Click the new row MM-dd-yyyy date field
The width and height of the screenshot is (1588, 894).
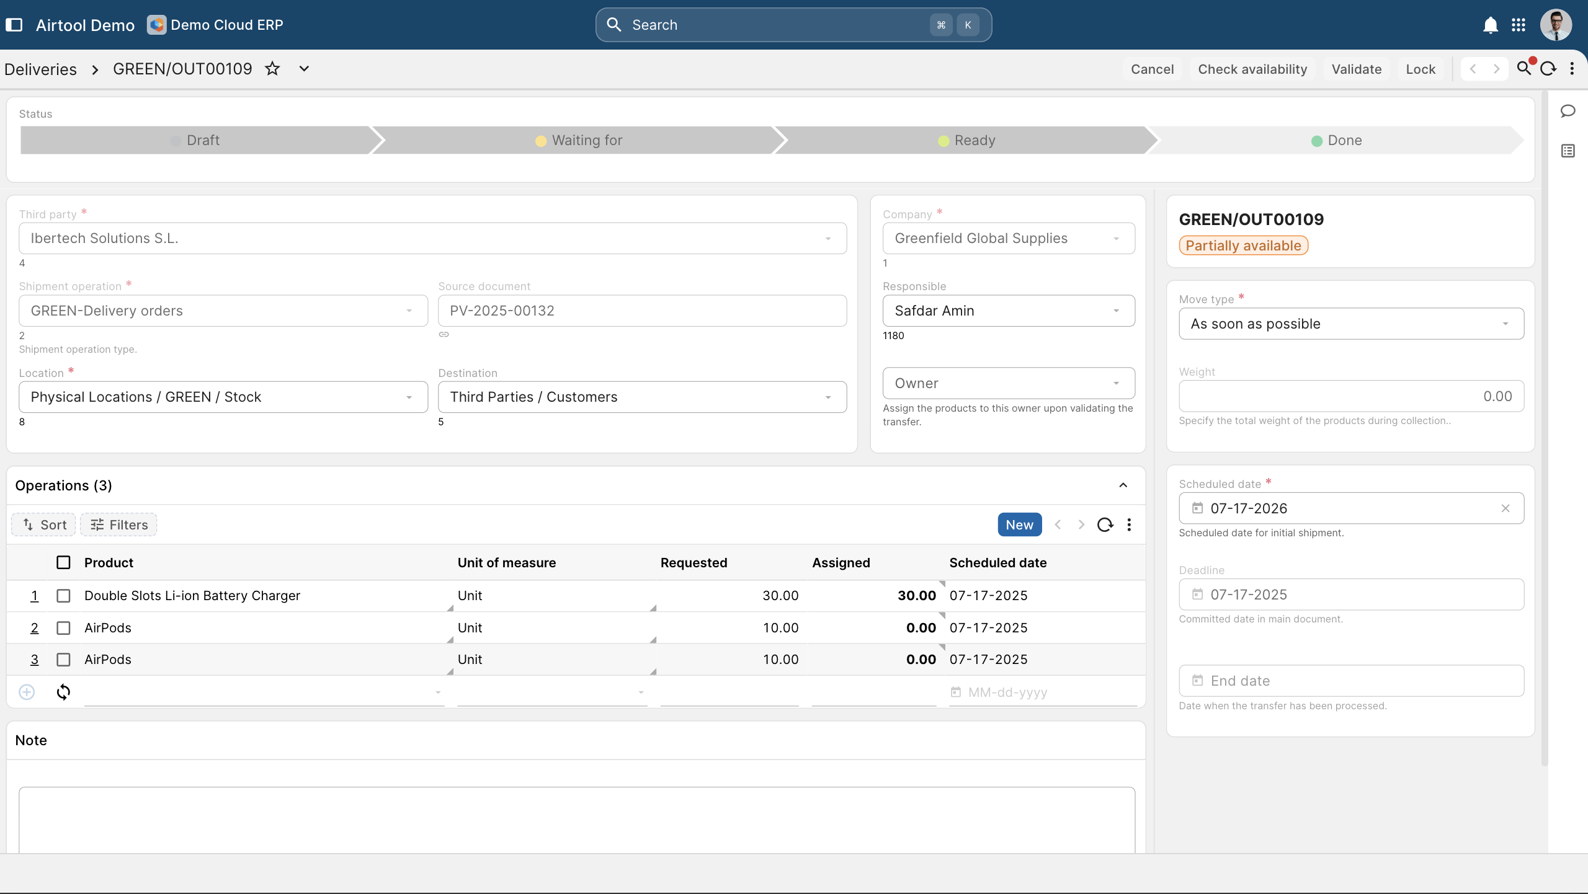point(1043,692)
